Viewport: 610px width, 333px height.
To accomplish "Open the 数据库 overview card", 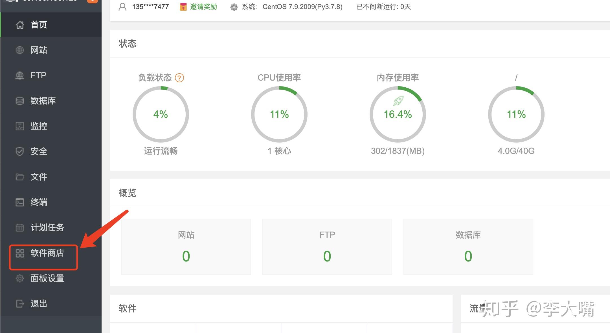I will click(x=468, y=247).
